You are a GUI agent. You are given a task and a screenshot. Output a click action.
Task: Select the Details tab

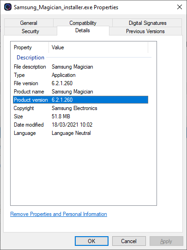tap(83, 30)
